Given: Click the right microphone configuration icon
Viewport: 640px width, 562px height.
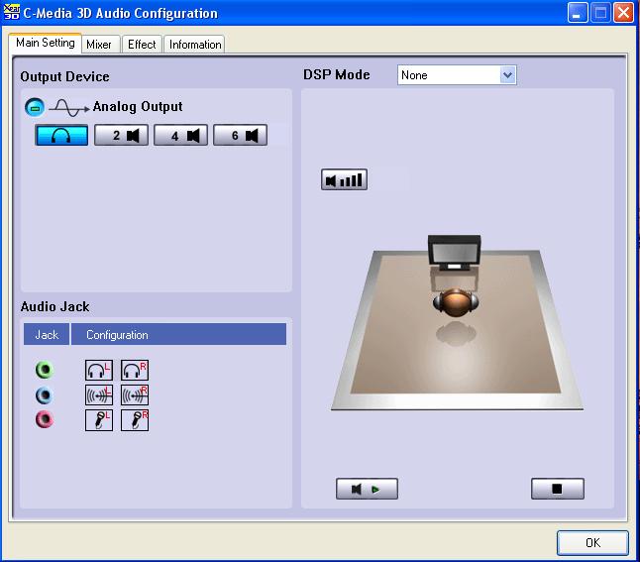Looking at the screenshot, I should pos(135,420).
